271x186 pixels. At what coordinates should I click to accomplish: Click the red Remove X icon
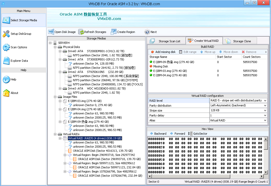[x=243, y=52]
